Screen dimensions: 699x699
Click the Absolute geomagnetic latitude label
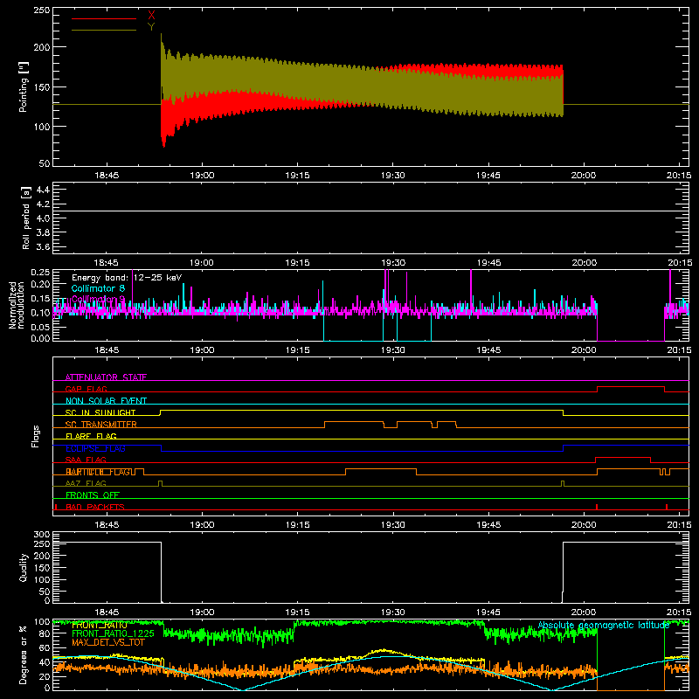pyautogui.click(x=604, y=625)
